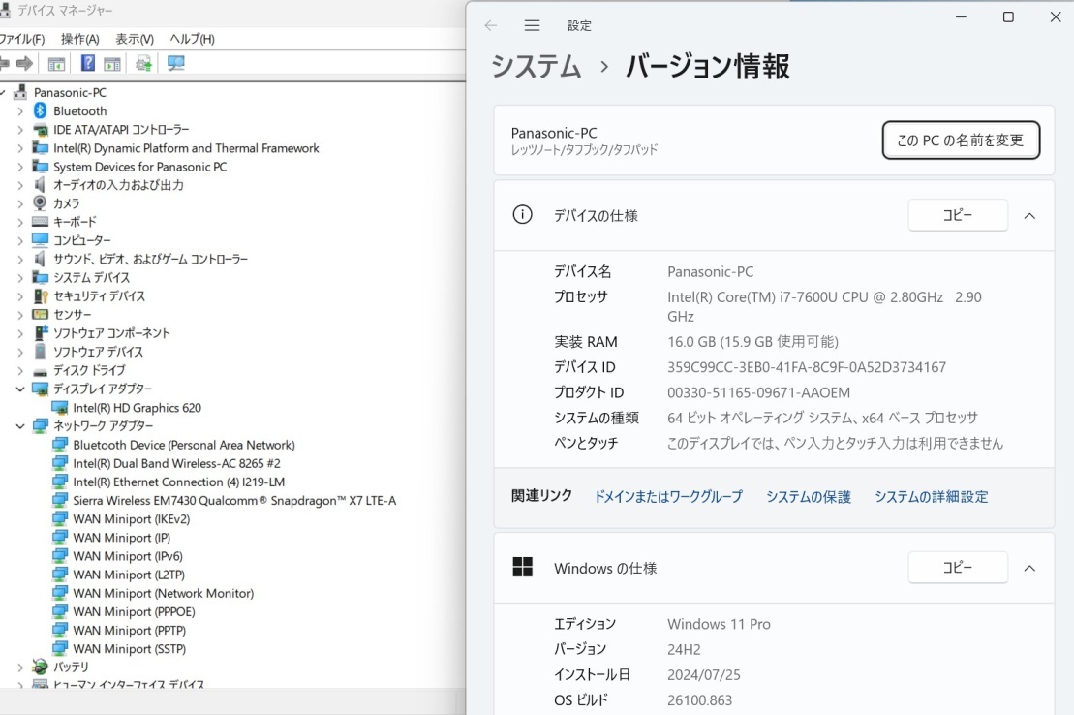1074x715 pixels.
Task: Click the Windows logo beside Windows の仕様
Action: pyautogui.click(x=522, y=567)
